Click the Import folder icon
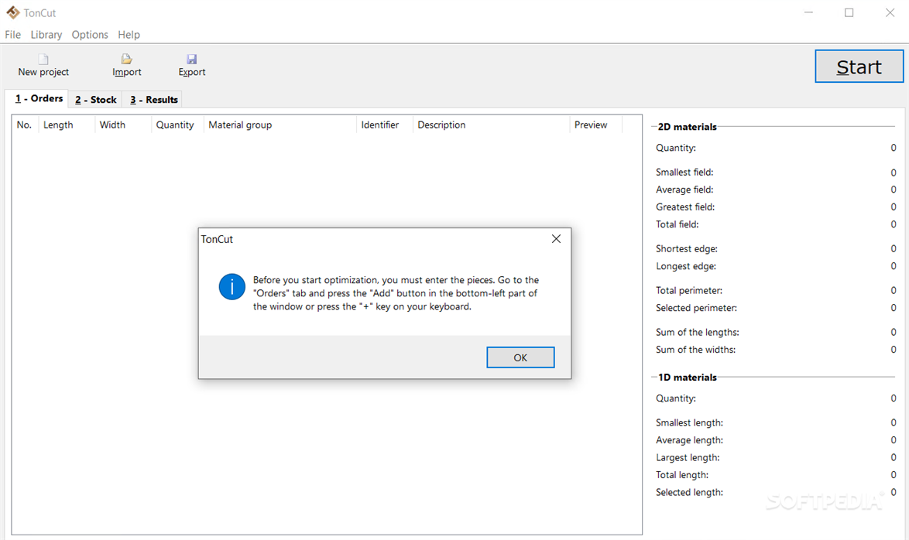The image size is (909, 540). 126,59
